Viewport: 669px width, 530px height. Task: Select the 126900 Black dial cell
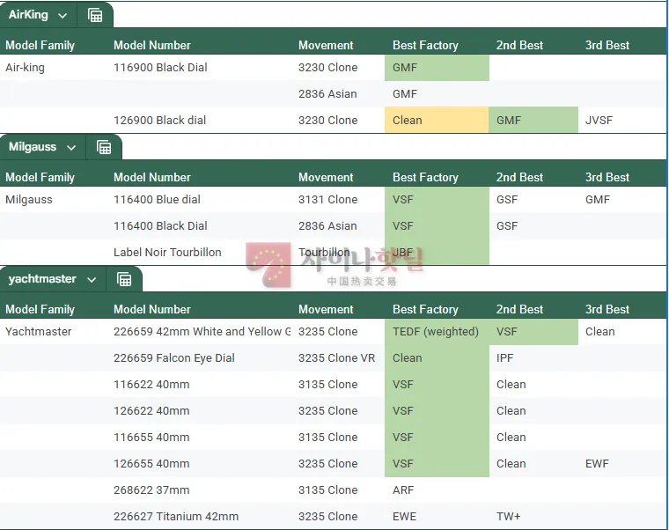[x=159, y=121]
